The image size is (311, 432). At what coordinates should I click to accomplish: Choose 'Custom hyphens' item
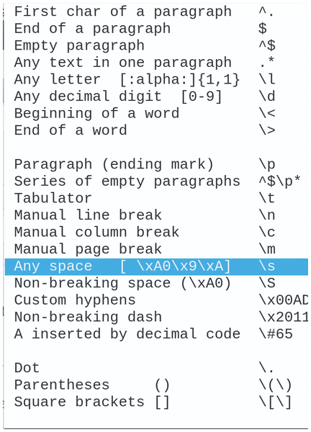[x=156, y=300]
